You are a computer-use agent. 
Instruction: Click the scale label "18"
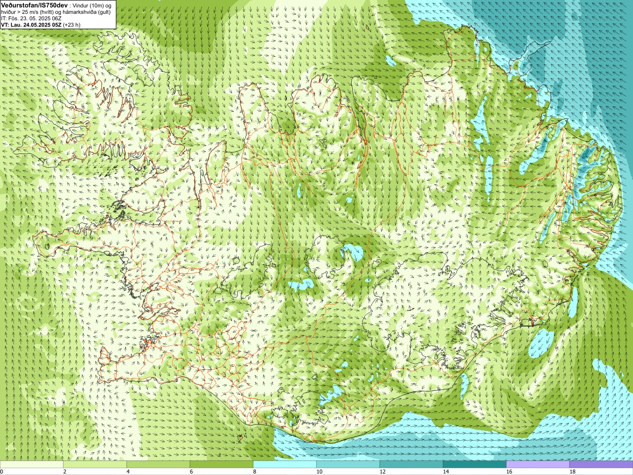click(573, 472)
